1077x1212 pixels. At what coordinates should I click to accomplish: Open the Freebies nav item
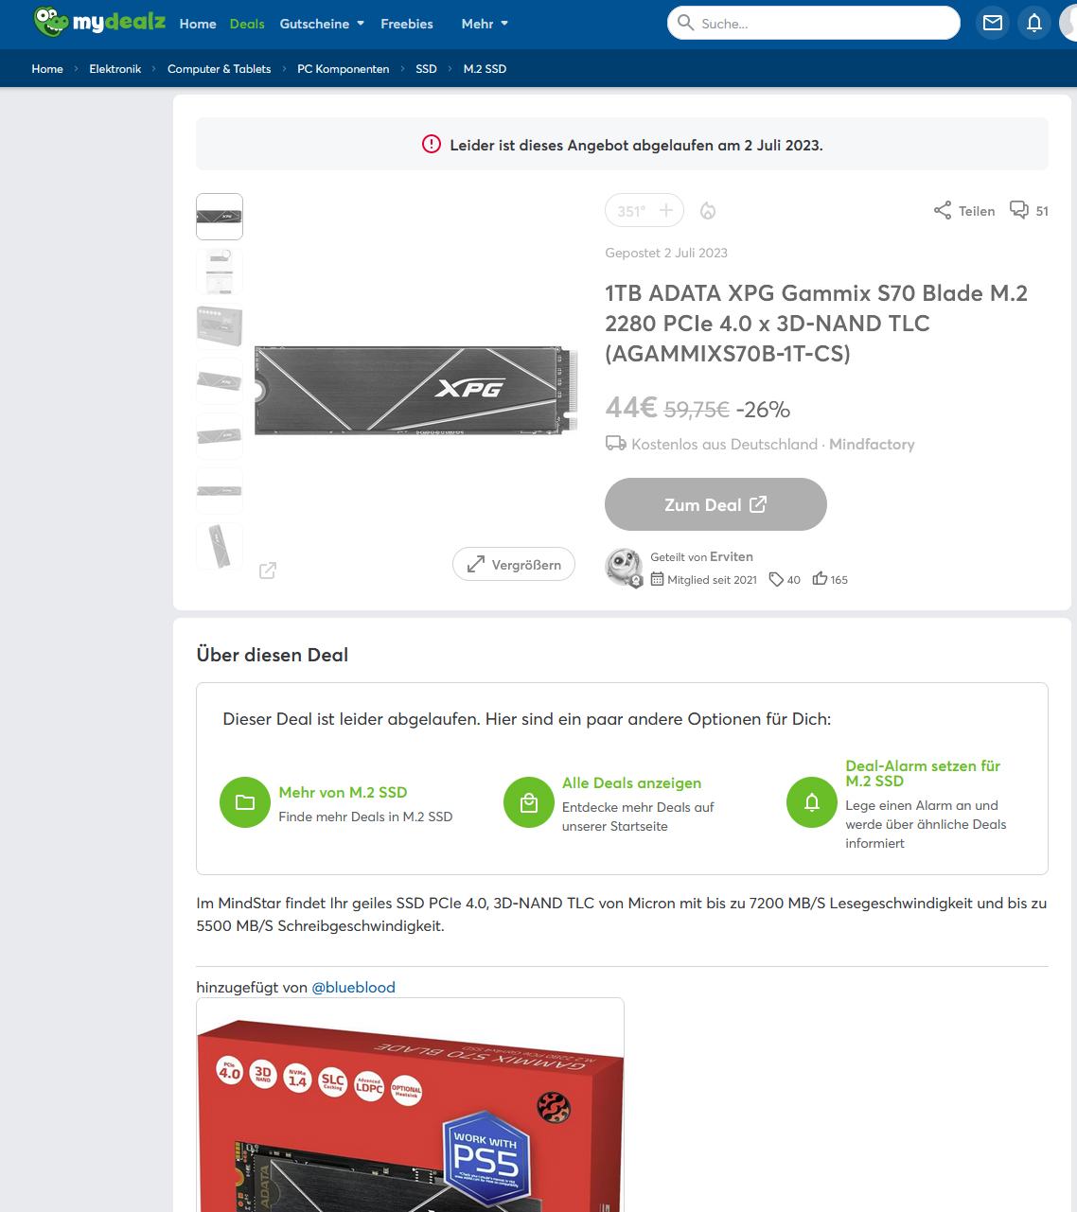(407, 23)
